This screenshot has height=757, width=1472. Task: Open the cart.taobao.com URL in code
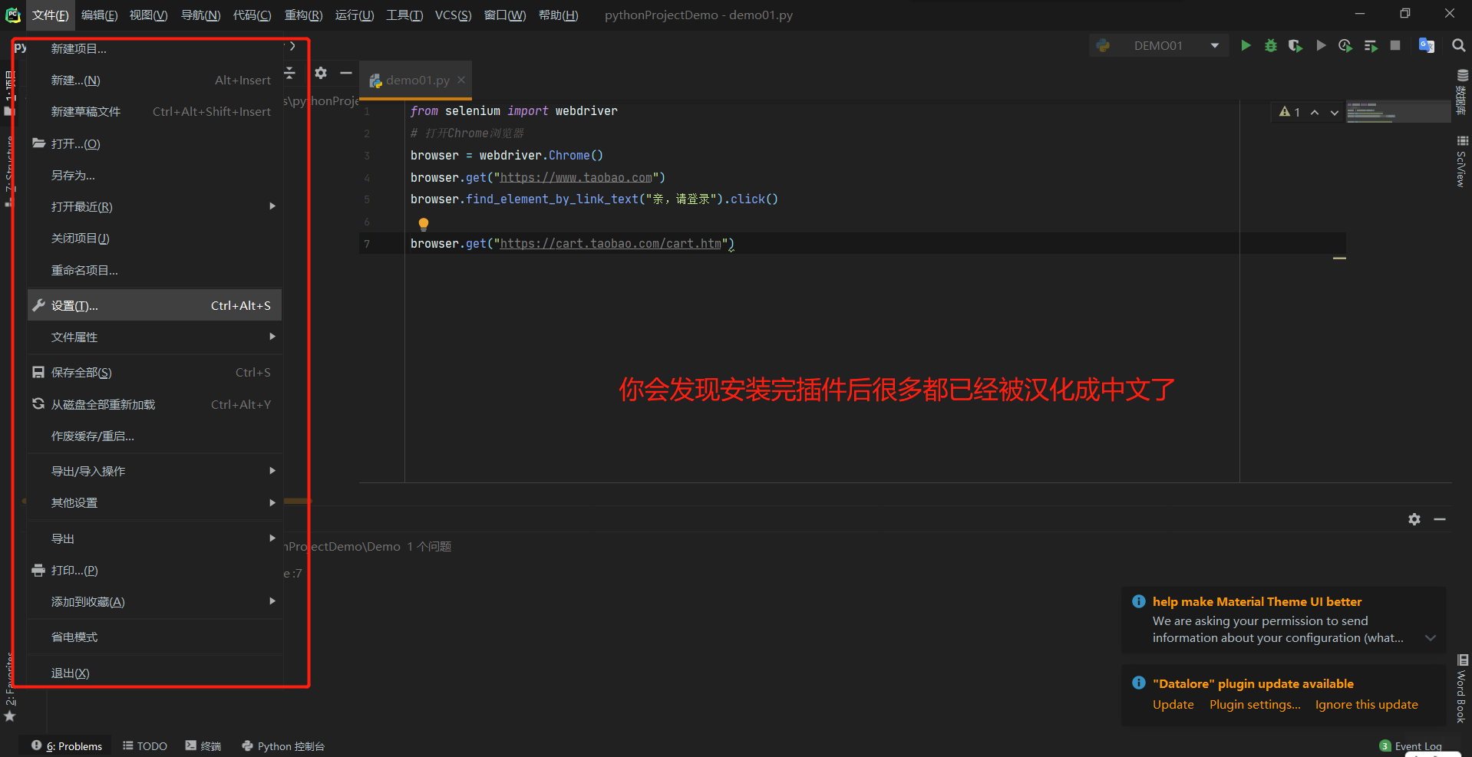point(611,244)
